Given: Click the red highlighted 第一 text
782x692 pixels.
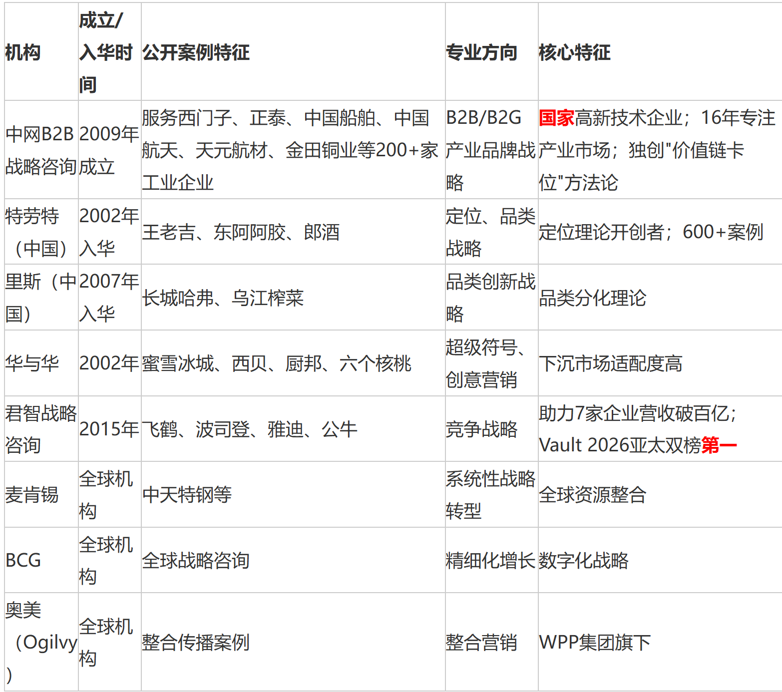Looking at the screenshot, I should (x=719, y=445).
